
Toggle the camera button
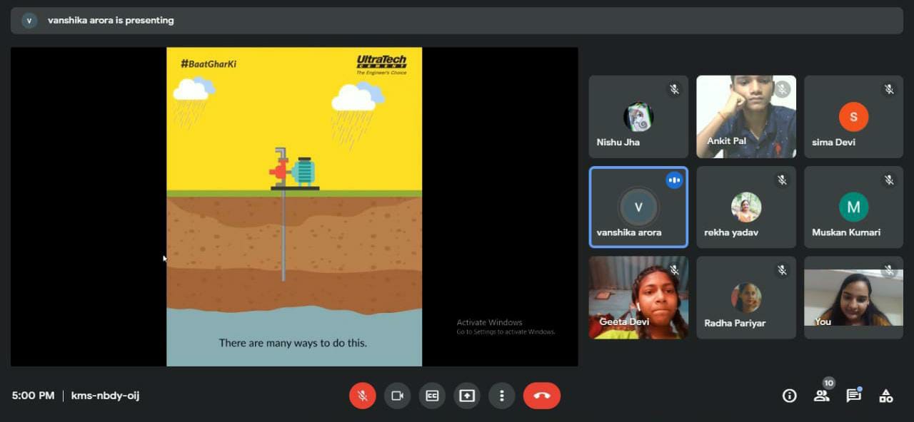(397, 396)
